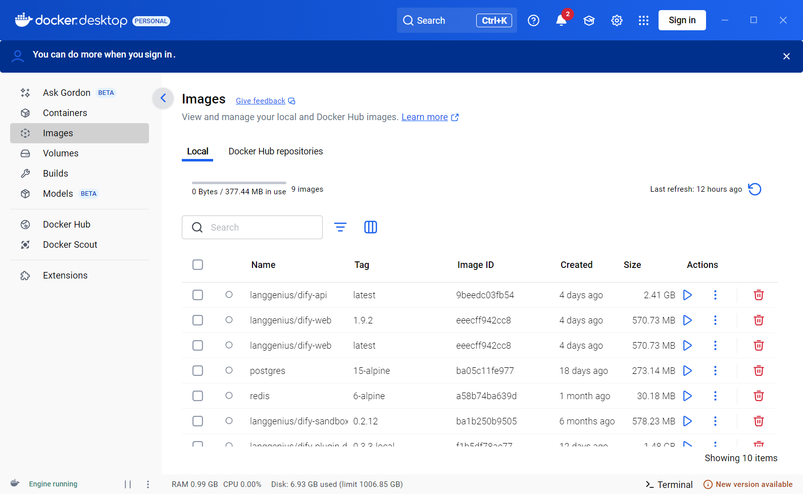This screenshot has width=803, height=494.
Task: Open Docker Hub in sidebar
Action: (x=79, y=225)
